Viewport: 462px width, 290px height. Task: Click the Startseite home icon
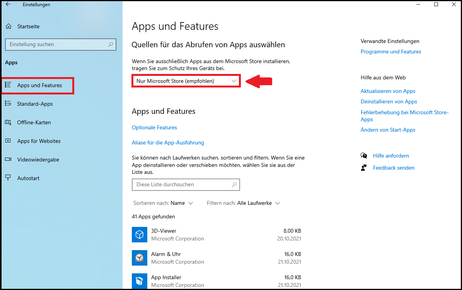pyautogui.click(x=9, y=26)
